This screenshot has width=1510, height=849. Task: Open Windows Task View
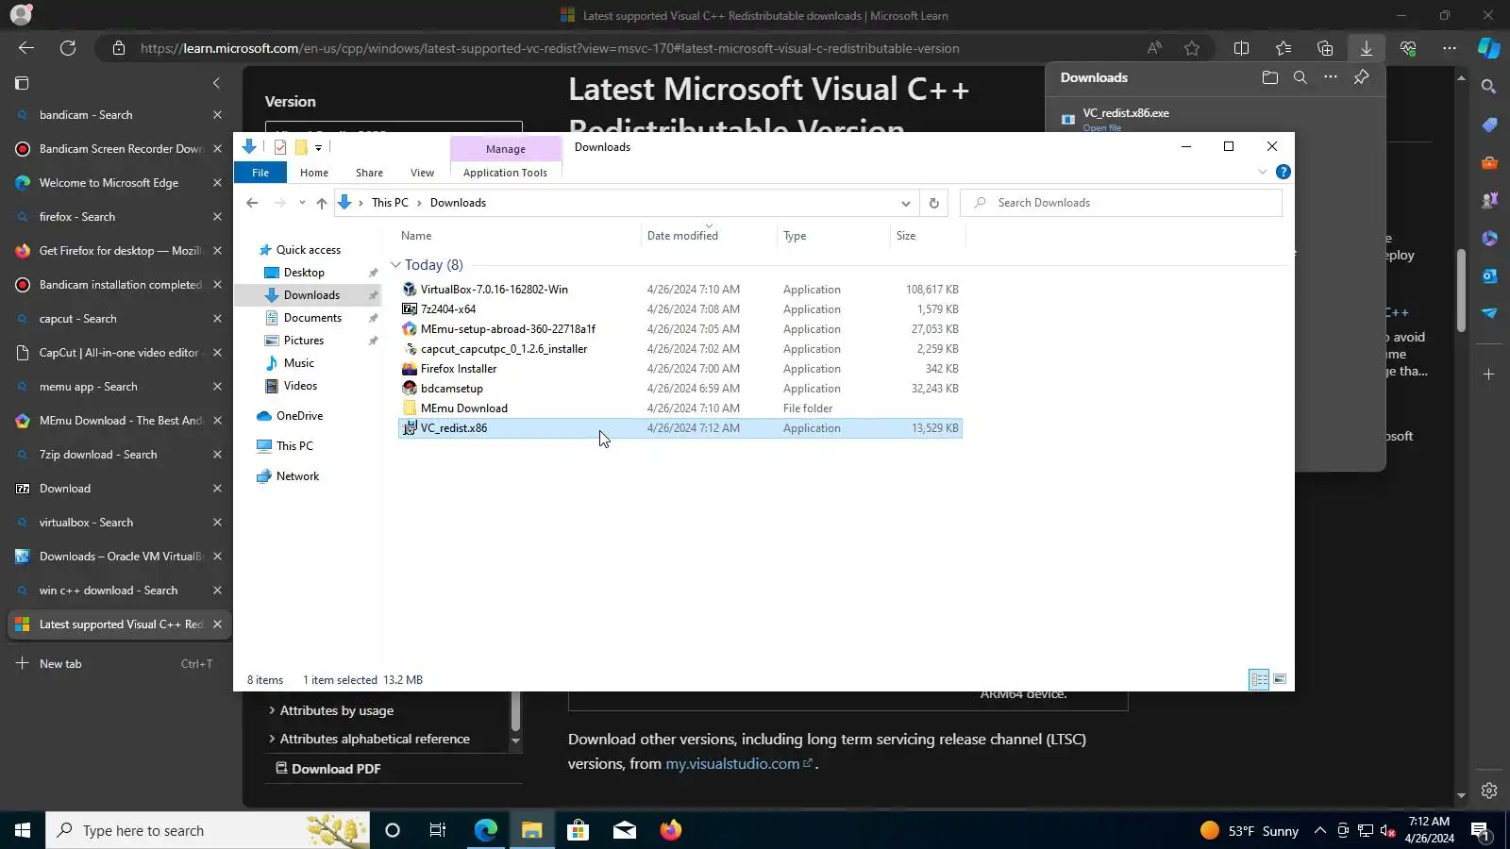(x=438, y=830)
